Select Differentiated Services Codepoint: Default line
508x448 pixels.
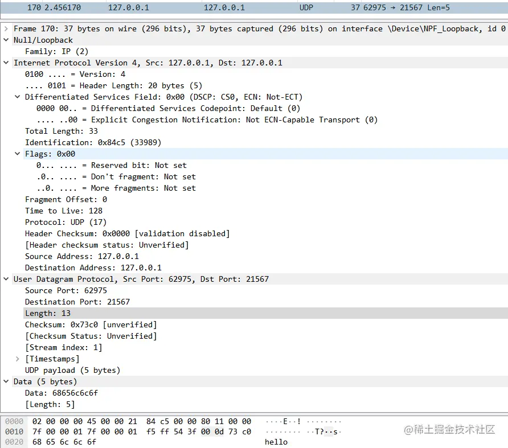click(x=169, y=109)
